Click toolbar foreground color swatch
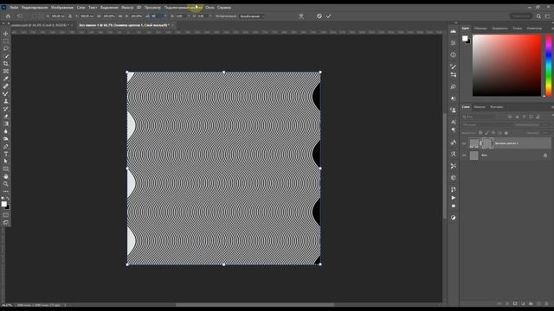This screenshot has height=311, width=554. 3,204
